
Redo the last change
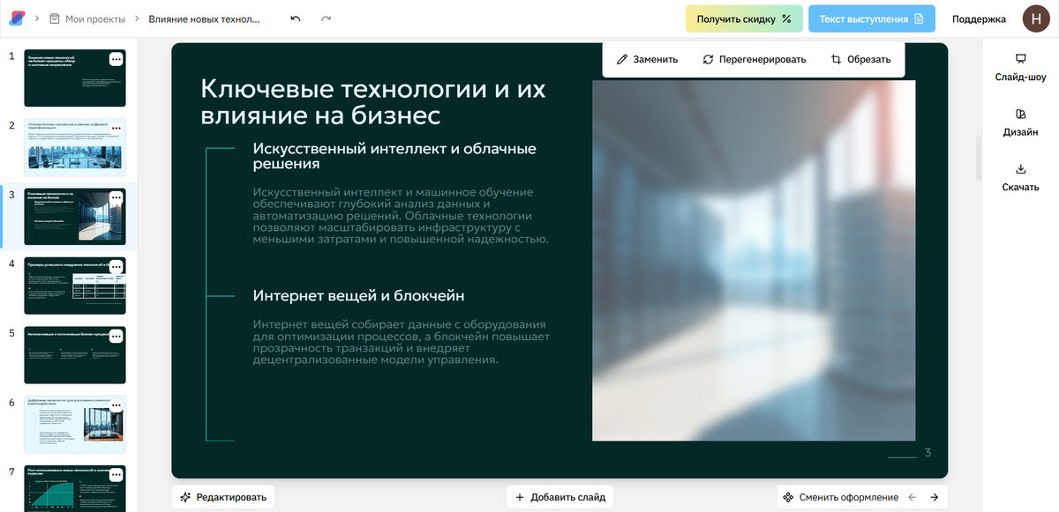click(x=326, y=17)
